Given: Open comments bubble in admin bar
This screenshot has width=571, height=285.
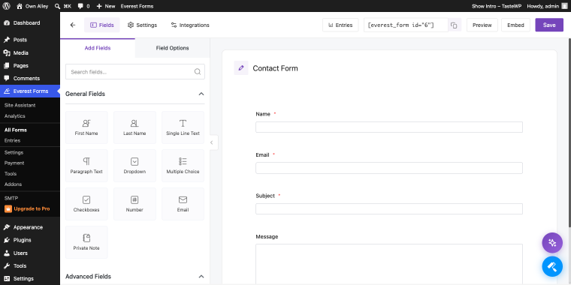Looking at the screenshot, I should (x=83, y=6).
